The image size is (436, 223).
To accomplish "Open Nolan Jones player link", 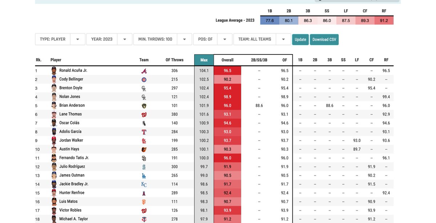I will [x=70, y=97].
